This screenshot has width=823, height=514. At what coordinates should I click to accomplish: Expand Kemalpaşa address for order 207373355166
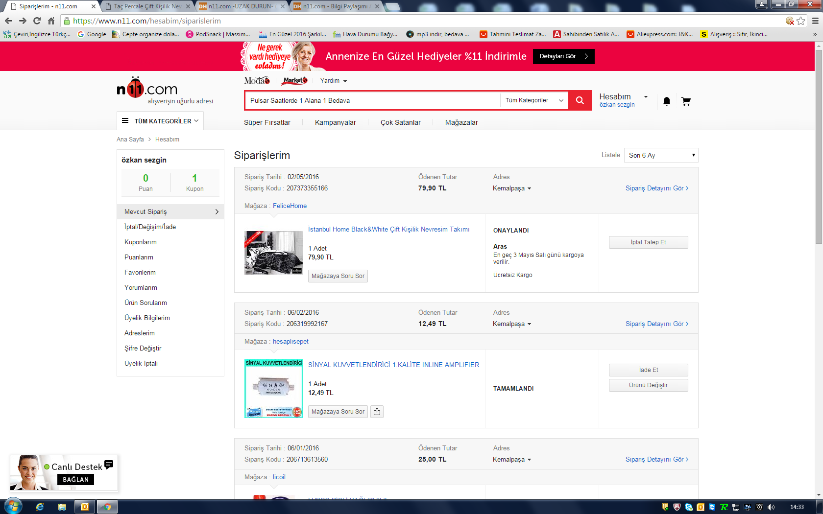coord(512,188)
